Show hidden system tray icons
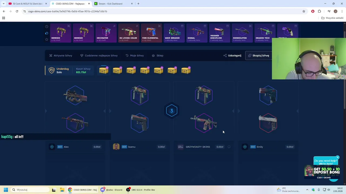This screenshot has width=346, height=194. [x=307, y=190]
